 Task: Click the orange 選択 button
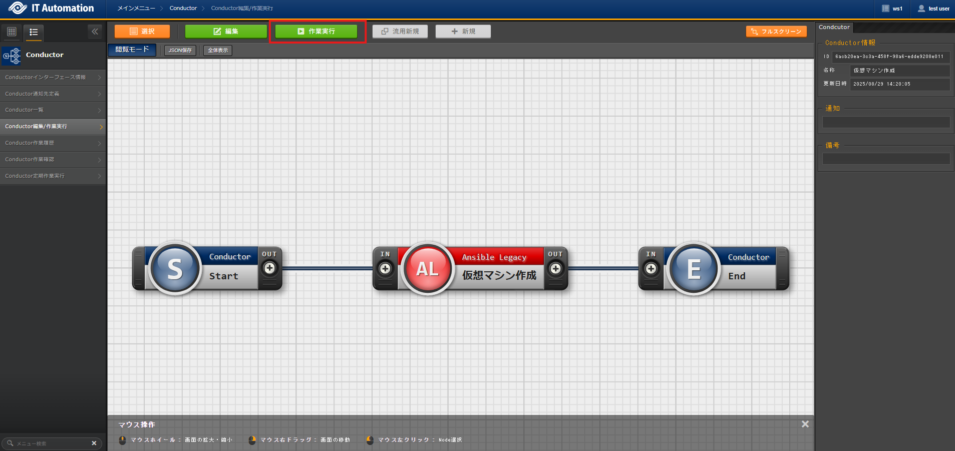[x=142, y=32]
